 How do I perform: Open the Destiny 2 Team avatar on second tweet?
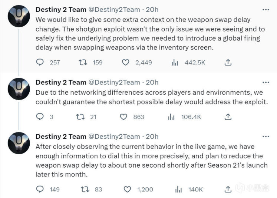coord(18,88)
